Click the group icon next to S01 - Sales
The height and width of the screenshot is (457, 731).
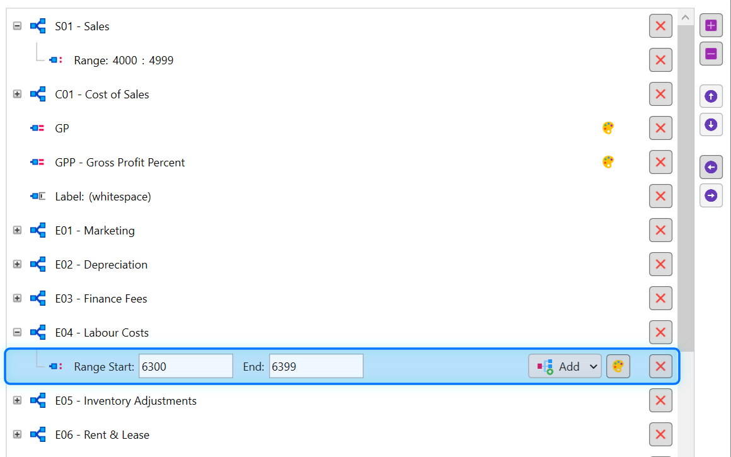[38, 26]
